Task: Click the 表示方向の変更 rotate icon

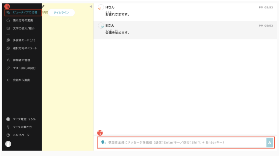Action: coord(8,20)
